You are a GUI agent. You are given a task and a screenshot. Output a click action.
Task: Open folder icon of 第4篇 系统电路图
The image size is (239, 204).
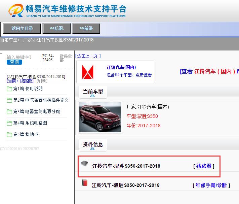[x=9, y=123]
